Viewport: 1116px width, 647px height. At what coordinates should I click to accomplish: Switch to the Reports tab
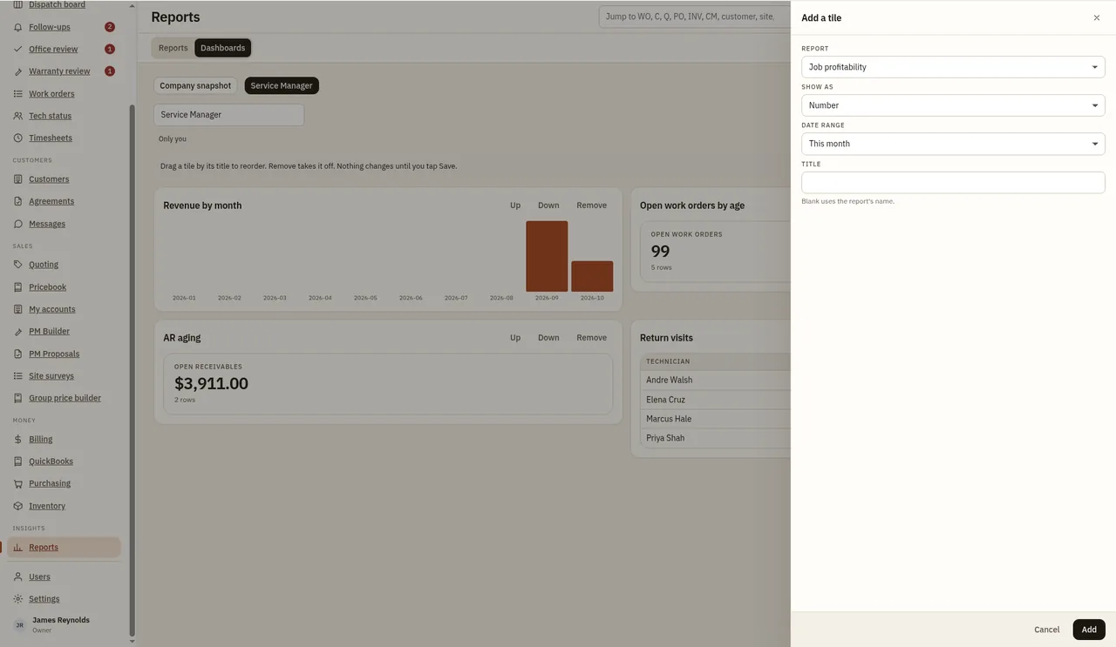click(173, 48)
